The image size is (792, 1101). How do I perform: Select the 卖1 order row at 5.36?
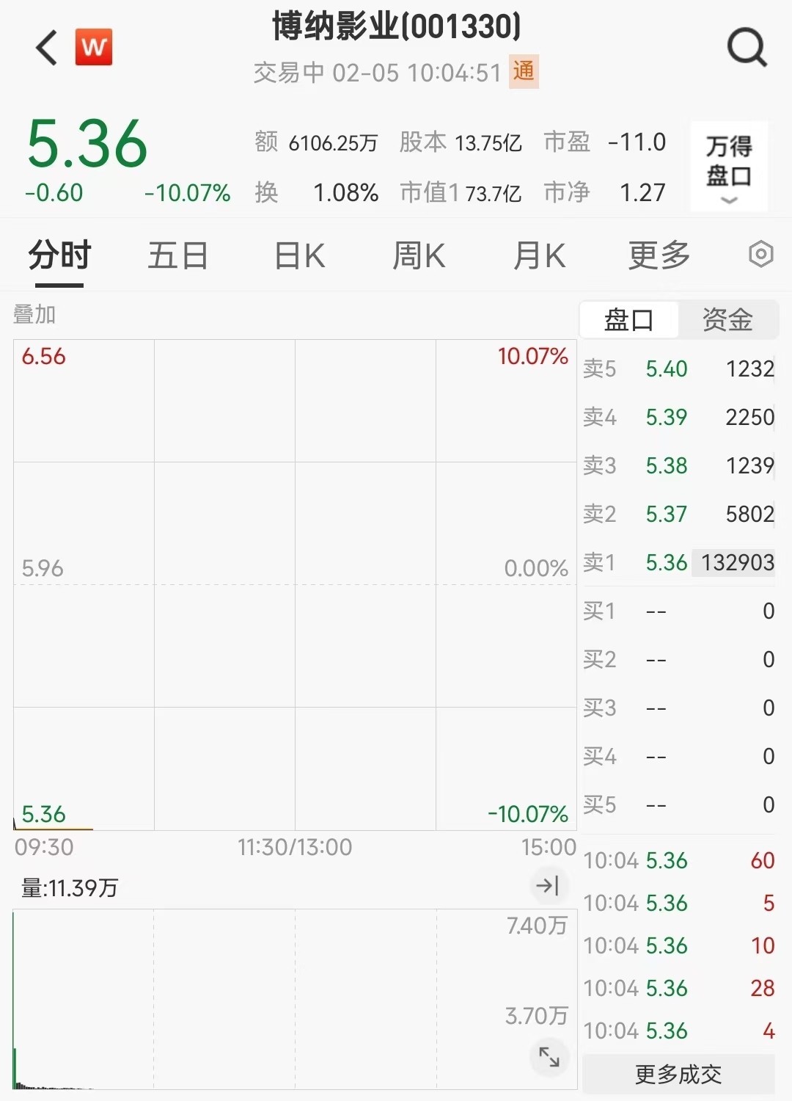(x=678, y=562)
